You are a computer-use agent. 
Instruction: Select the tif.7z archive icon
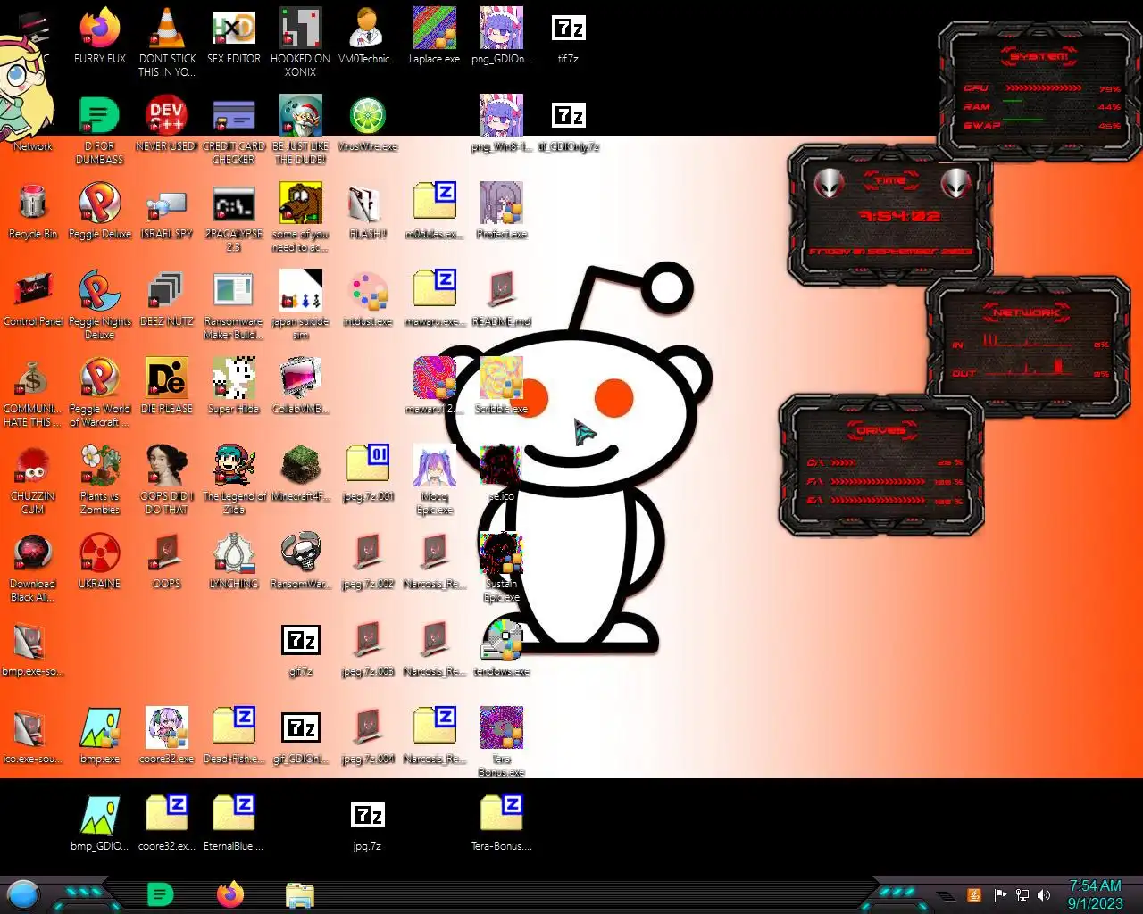tap(569, 35)
